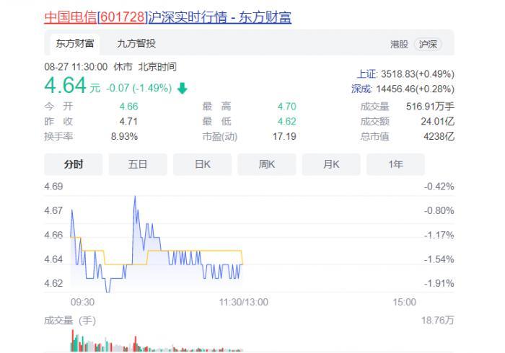Click the 换手率 value 8.93%

124,137
